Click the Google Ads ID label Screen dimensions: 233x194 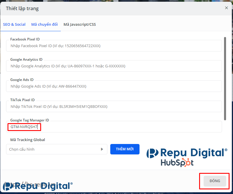tap(22, 80)
